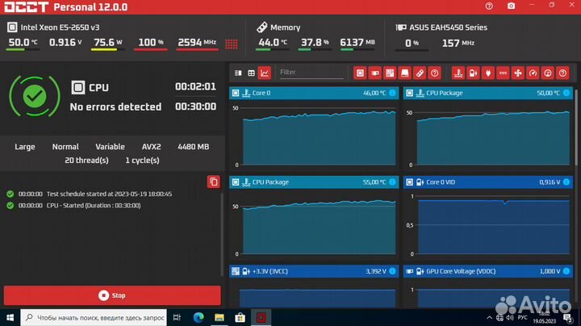
Task: Click the Filter input field
Action: (311, 73)
